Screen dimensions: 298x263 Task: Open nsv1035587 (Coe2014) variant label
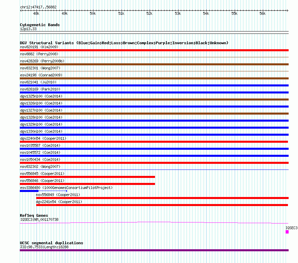(x=40, y=145)
